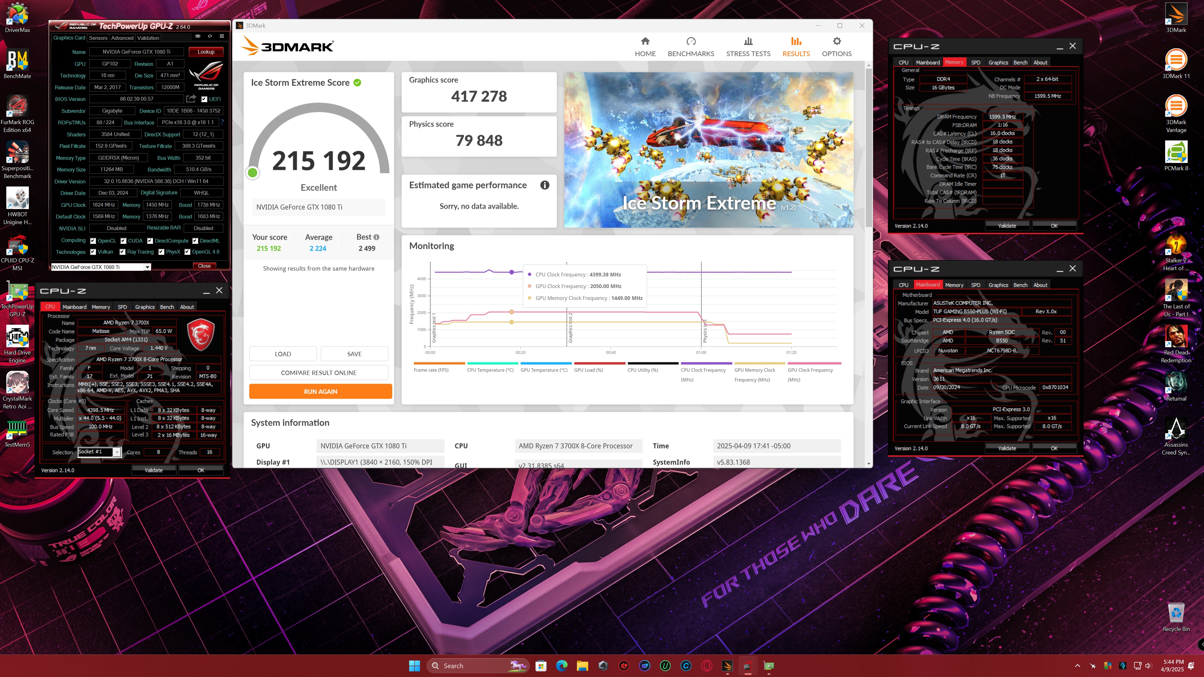
Task: Open the GPU-Z hamburger menu
Action: (x=222, y=36)
